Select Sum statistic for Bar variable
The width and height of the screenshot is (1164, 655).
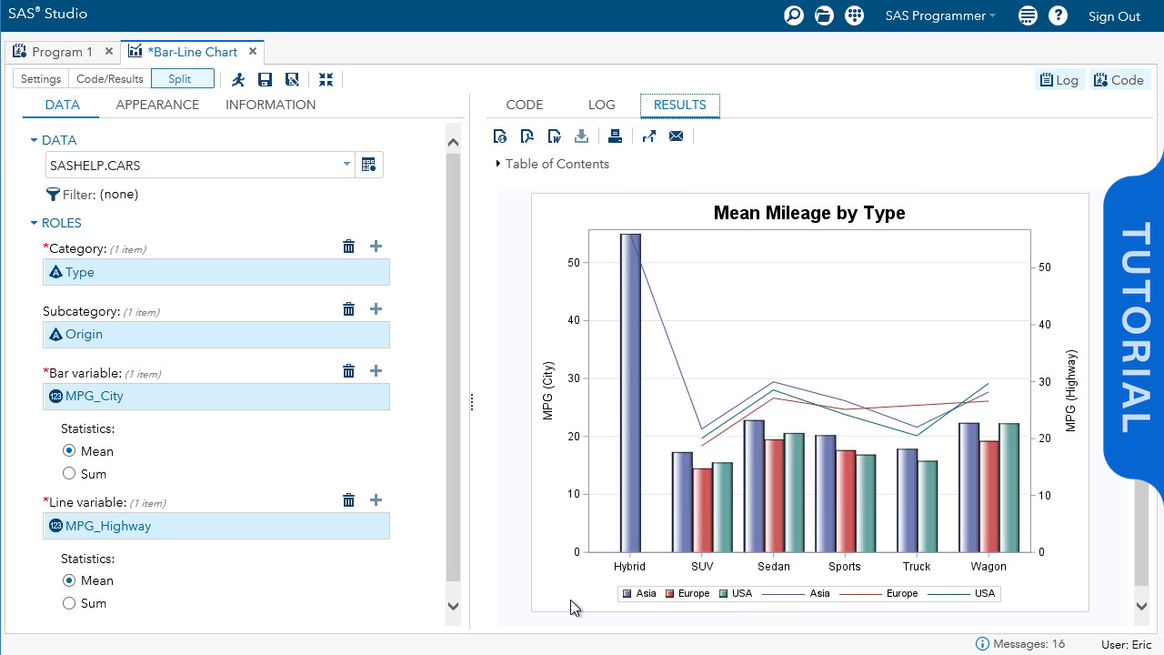(69, 473)
